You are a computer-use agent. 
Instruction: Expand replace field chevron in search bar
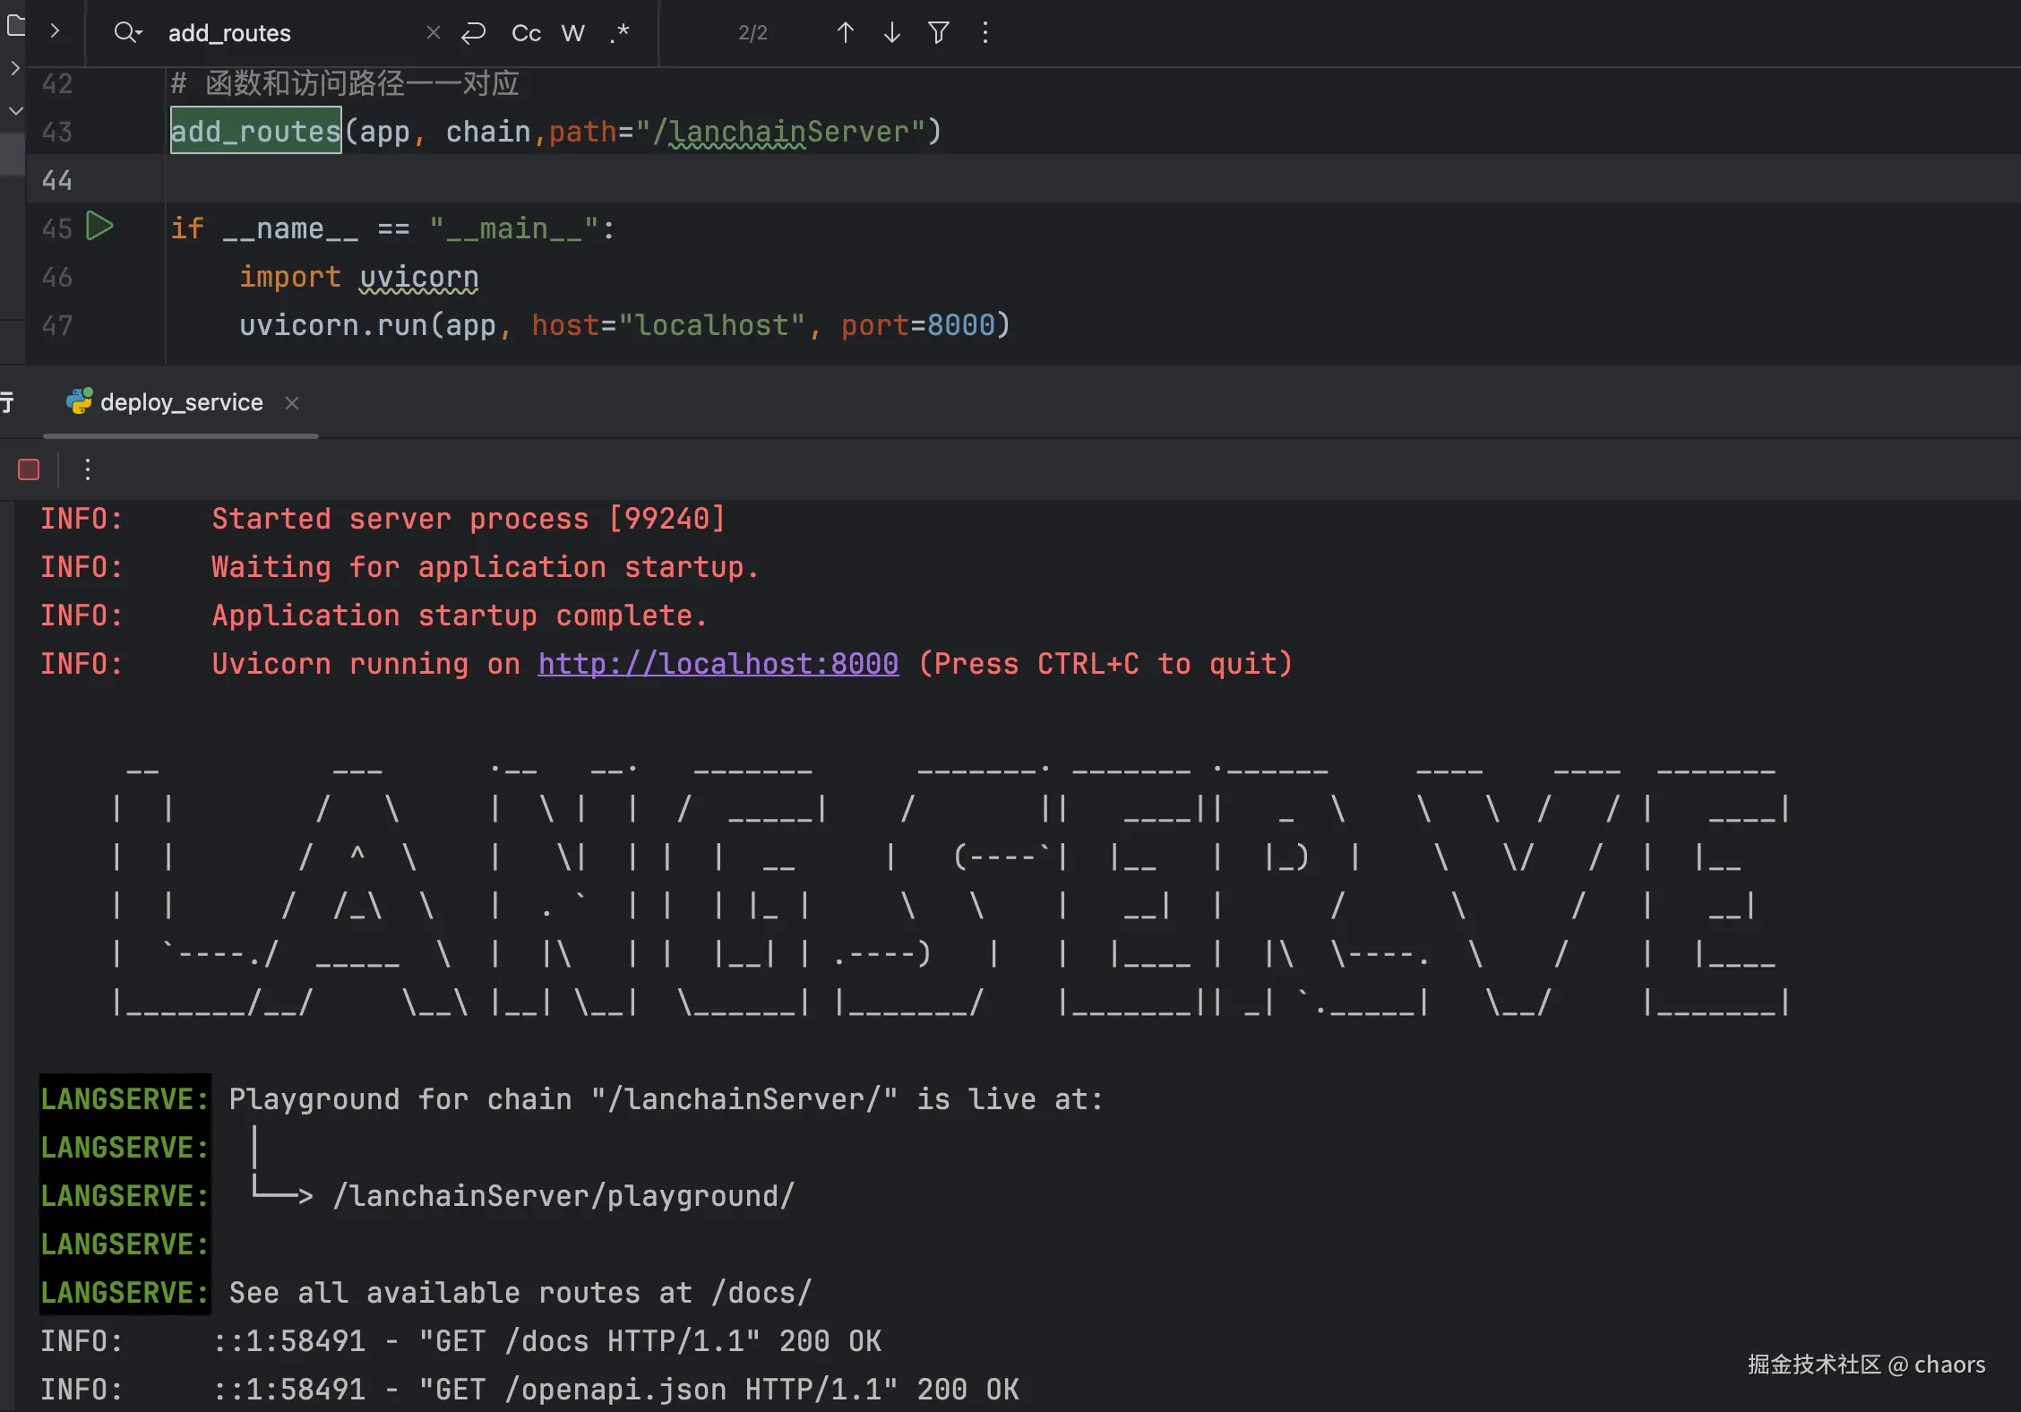pos(55,31)
